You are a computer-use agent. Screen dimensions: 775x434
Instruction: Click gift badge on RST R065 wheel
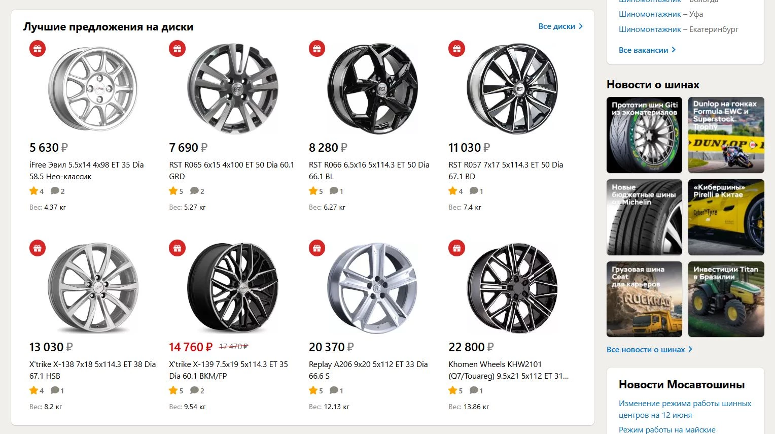point(177,49)
